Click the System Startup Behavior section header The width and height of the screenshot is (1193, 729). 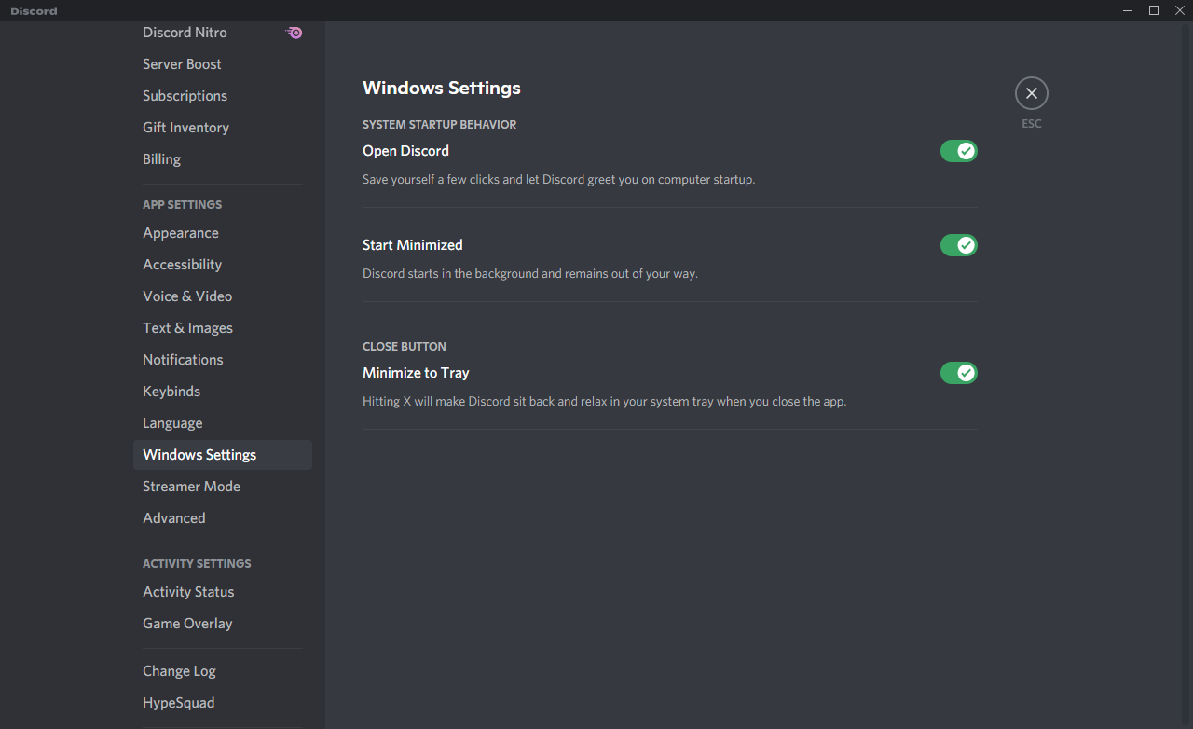[439, 125]
